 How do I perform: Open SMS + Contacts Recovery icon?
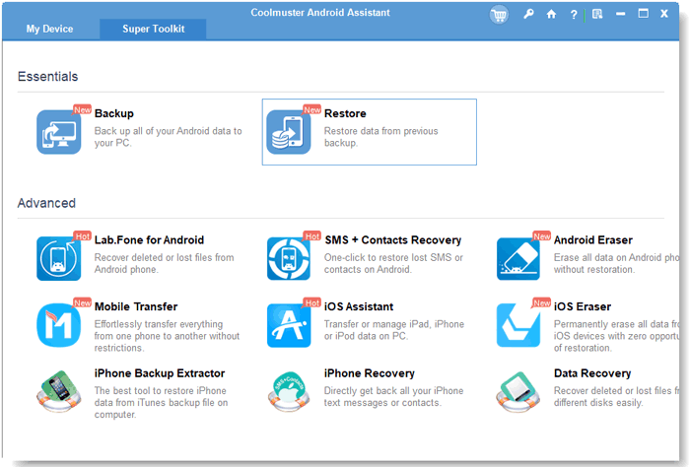[289, 258]
